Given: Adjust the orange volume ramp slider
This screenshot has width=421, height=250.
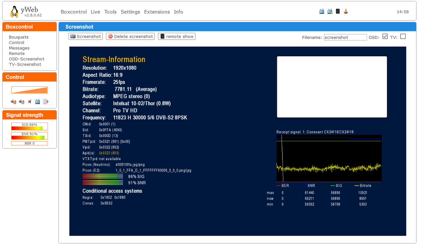Looking at the screenshot, I should tap(30, 90).
